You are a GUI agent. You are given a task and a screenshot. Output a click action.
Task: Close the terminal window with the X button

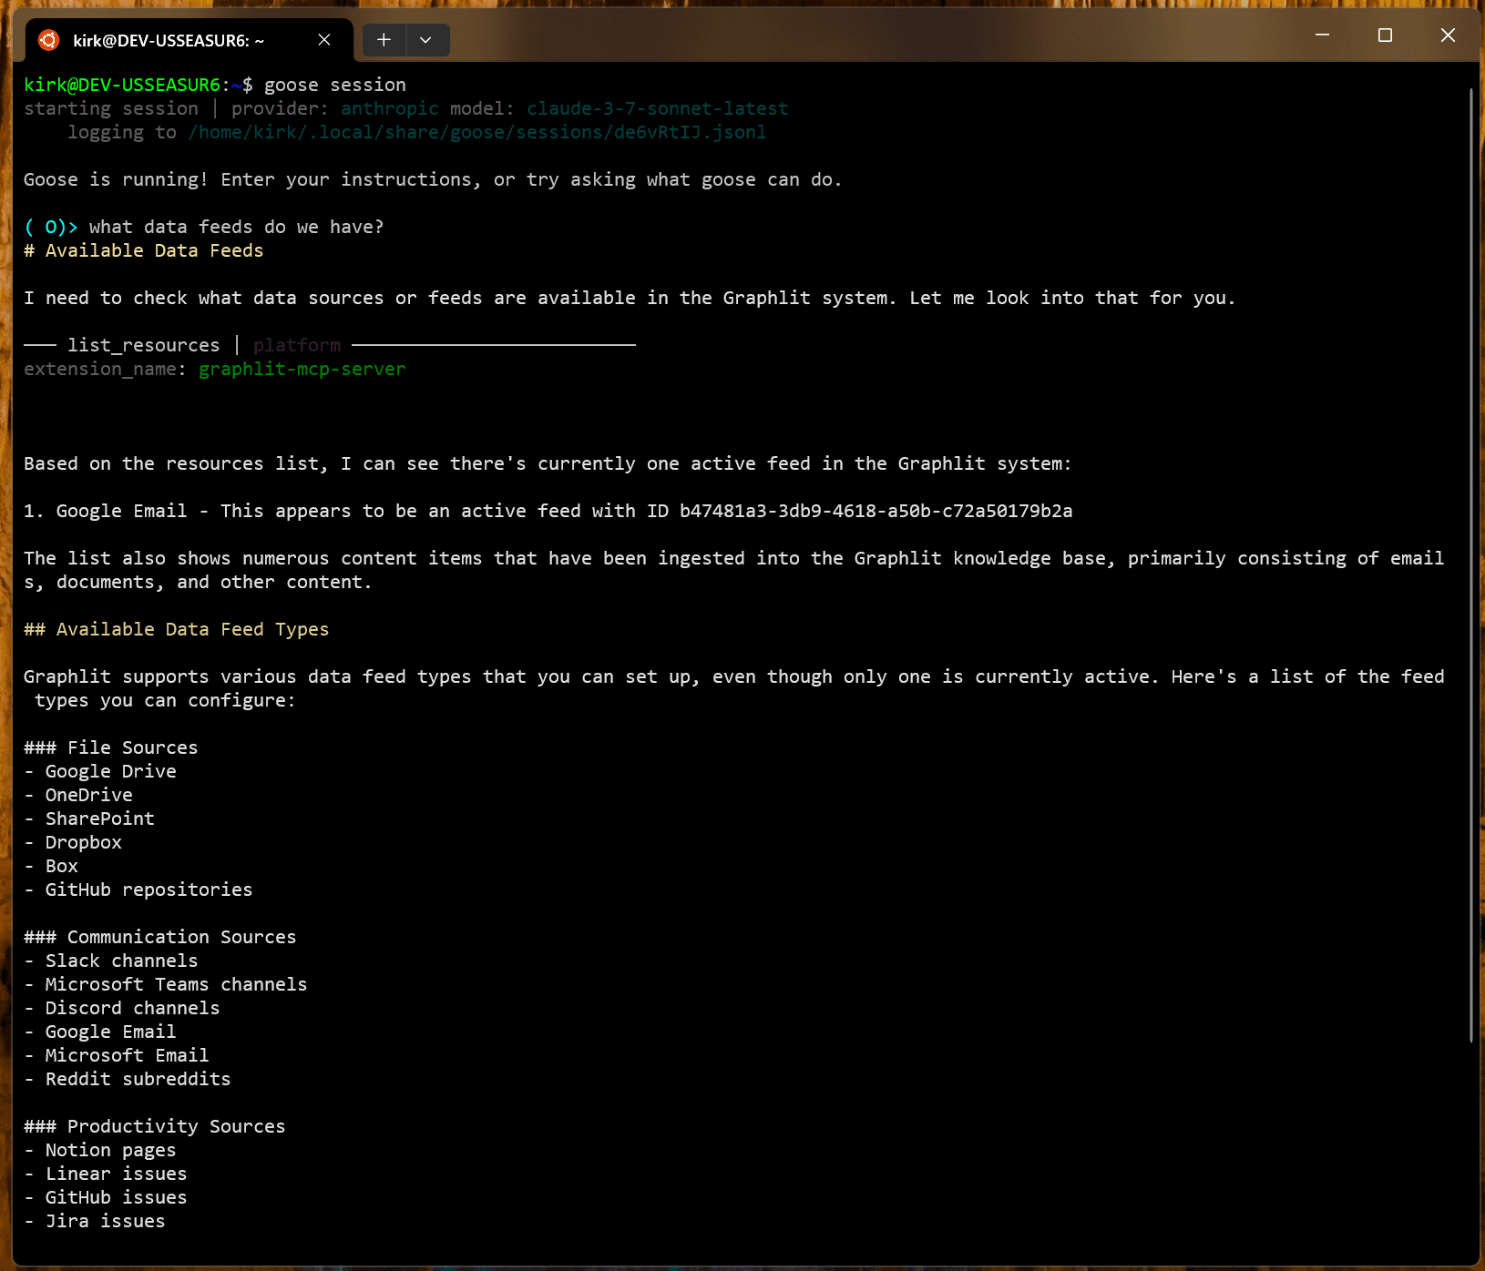point(1448,36)
